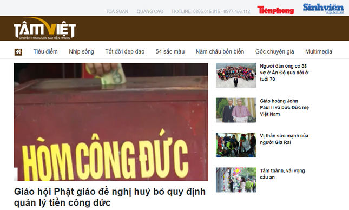Open Gia Rai article thumbnail
This screenshot has width=349, height=210.
click(x=236, y=145)
